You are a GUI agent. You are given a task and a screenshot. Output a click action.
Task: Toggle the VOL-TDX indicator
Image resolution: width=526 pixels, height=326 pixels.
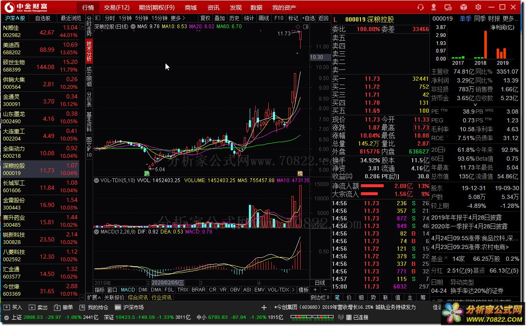(278, 290)
